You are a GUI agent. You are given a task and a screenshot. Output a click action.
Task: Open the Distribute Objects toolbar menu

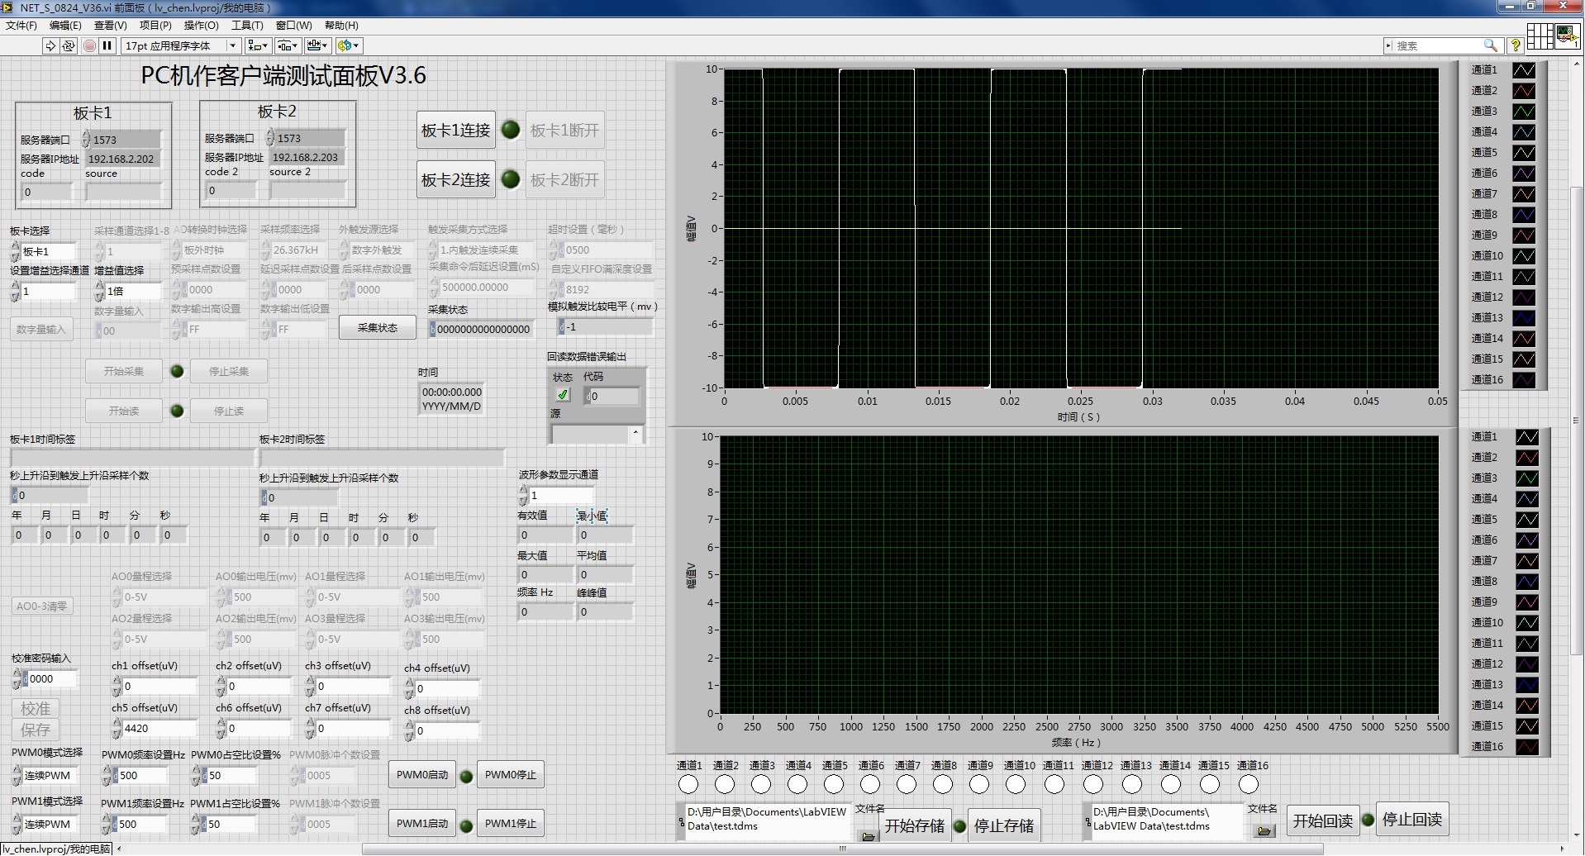(288, 45)
